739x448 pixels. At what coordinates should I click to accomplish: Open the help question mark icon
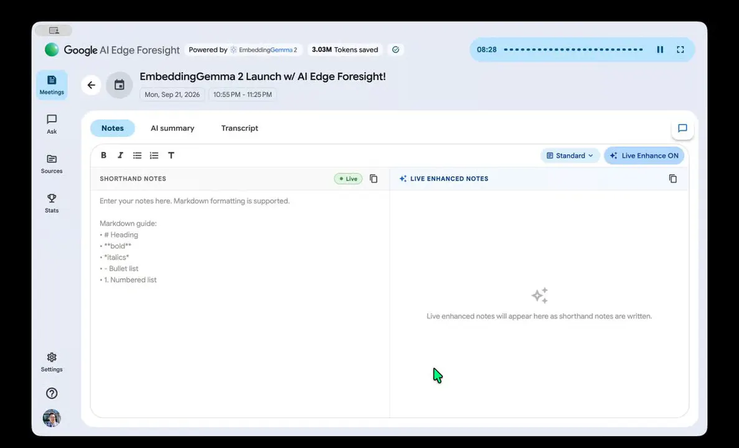[x=52, y=393]
